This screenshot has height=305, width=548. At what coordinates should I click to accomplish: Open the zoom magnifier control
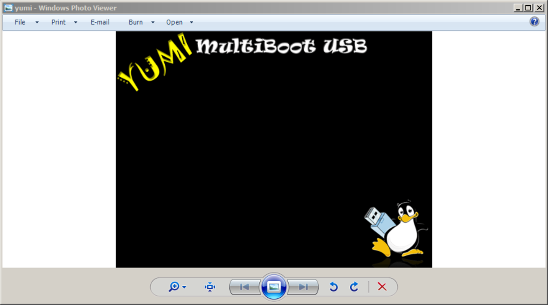tap(174, 287)
